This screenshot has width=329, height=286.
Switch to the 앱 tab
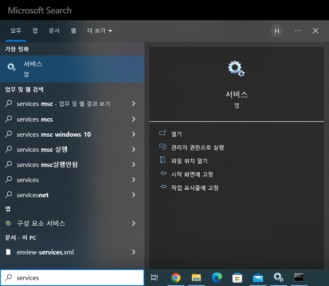coord(35,31)
